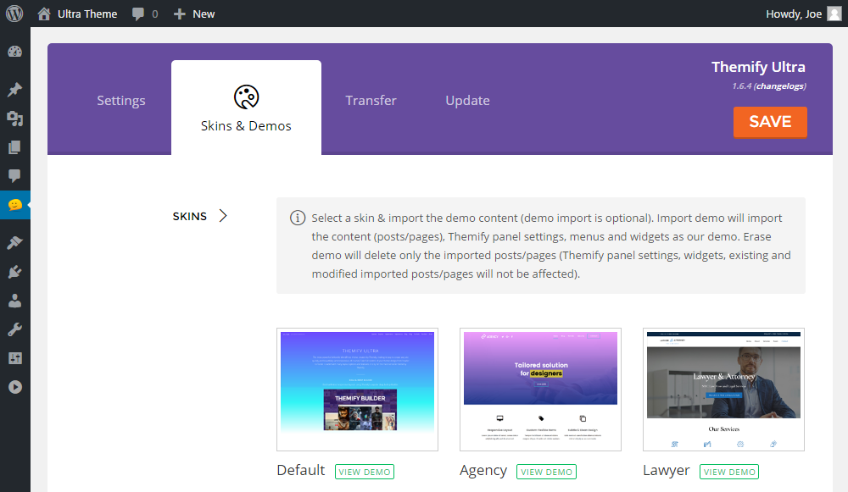Click the Themify Ultra title

(x=758, y=67)
